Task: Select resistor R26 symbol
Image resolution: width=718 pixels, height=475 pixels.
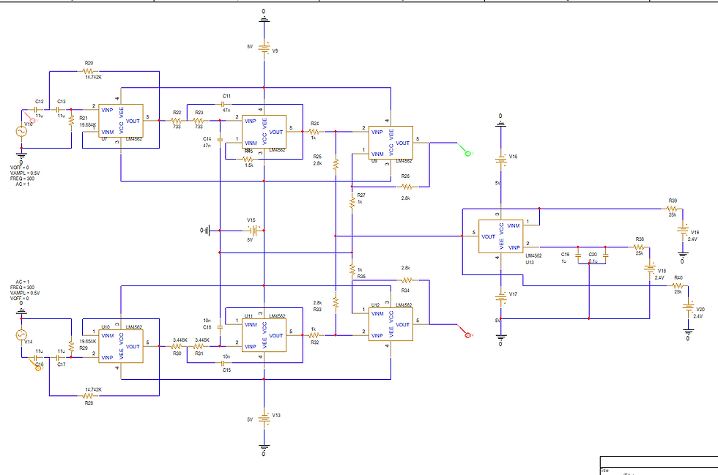Action: tap(407, 187)
